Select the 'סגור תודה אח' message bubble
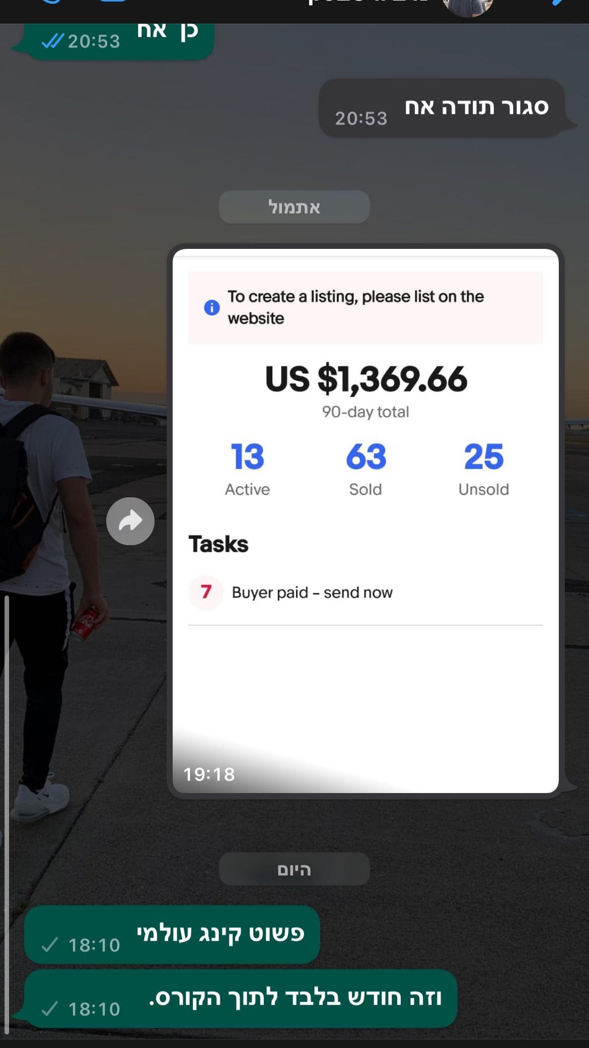The width and height of the screenshot is (589, 1048). point(442,107)
